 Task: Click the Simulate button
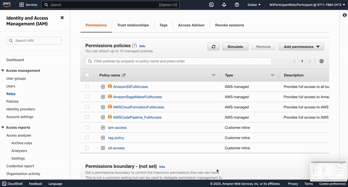[235, 47]
